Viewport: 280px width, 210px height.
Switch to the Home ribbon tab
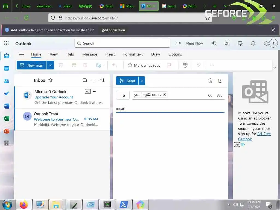[36, 54]
